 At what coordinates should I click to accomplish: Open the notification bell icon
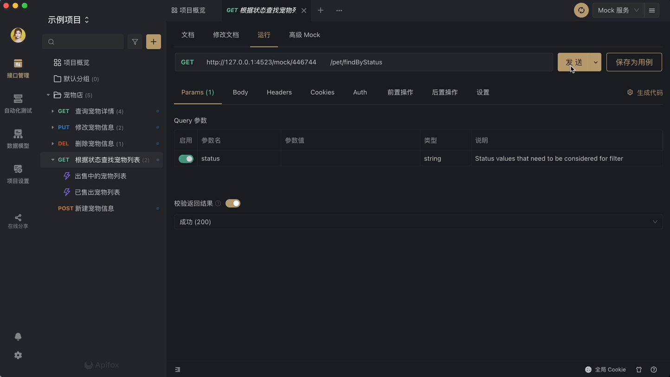coord(18,336)
